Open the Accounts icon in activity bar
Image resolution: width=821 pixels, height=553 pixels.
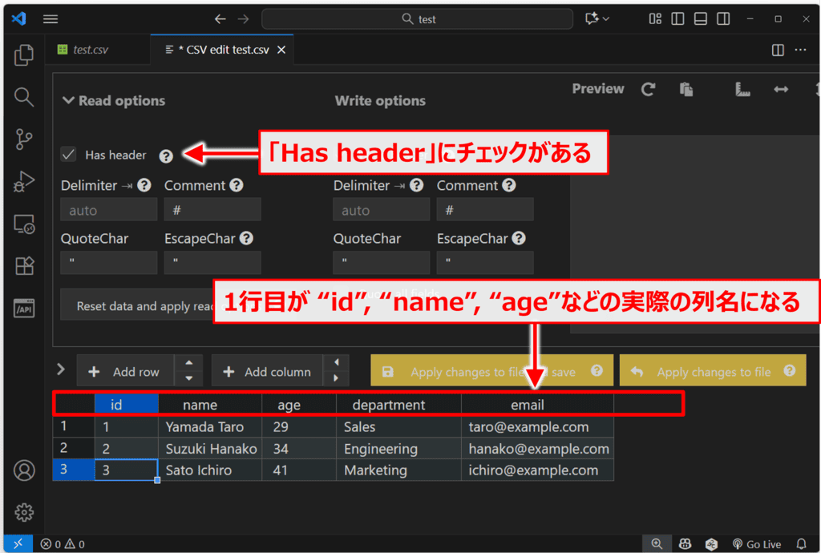click(24, 470)
